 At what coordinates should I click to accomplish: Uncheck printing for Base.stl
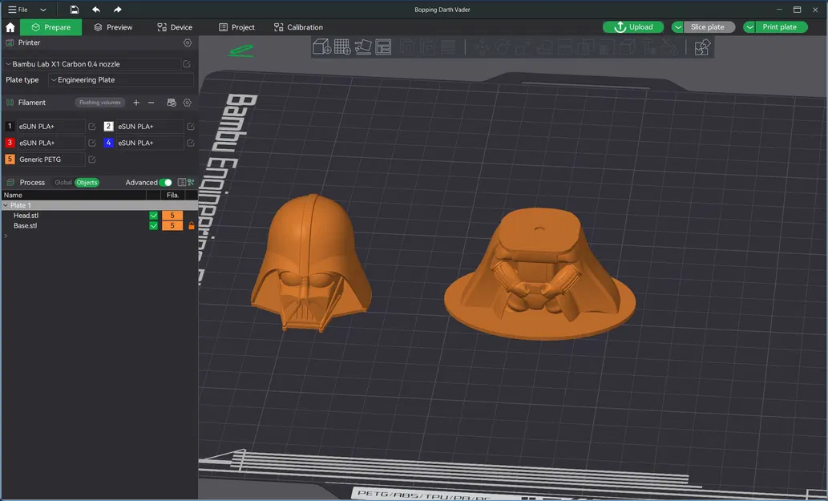(x=153, y=225)
